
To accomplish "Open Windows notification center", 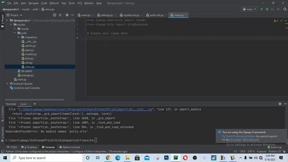I will point(281,158).
